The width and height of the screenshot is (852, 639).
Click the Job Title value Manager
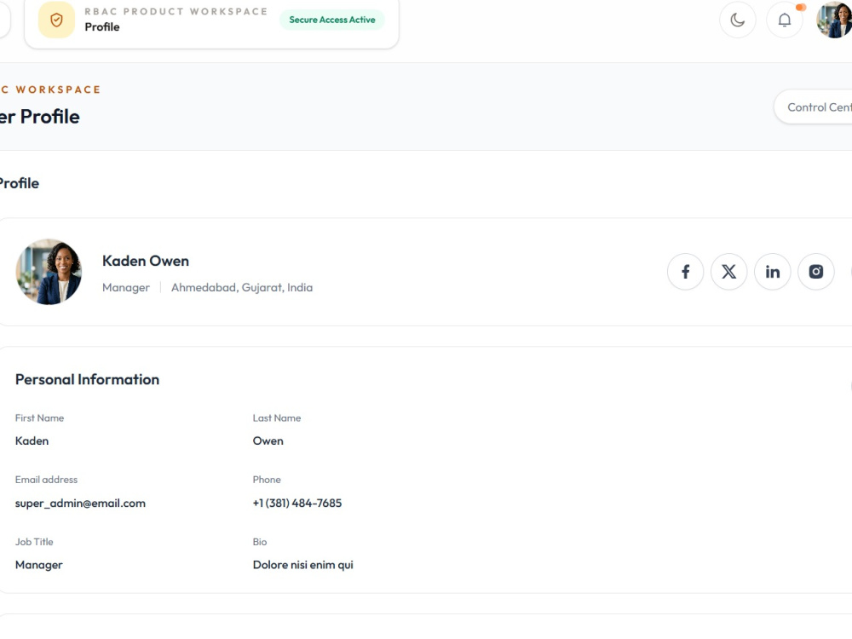pyautogui.click(x=39, y=565)
